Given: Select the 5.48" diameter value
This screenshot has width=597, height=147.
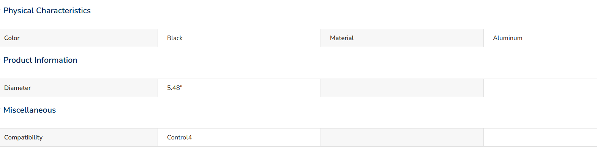Looking at the screenshot, I should click(x=239, y=88).
